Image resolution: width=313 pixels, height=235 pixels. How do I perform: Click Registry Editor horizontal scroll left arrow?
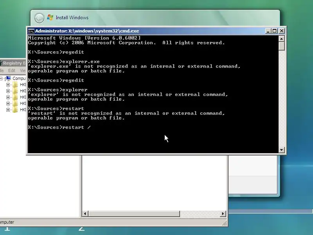[85, 213]
